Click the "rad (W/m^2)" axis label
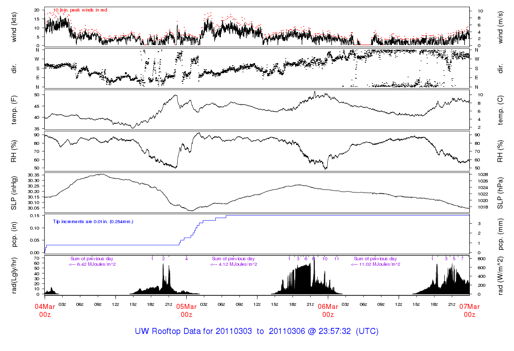The width and height of the screenshot is (514, 351). (500, 276)
